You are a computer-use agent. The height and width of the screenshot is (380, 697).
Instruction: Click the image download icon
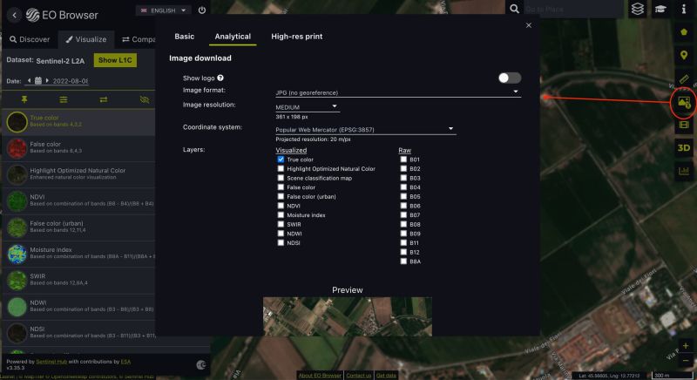pyautogui.click(x=684, y=102)
